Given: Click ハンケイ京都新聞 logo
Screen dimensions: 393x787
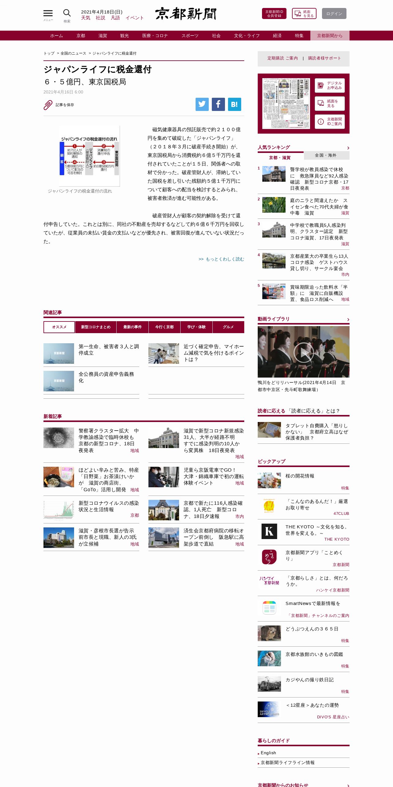Looking at the screenshot, I should pyautogui.click(x=269, y=580).
